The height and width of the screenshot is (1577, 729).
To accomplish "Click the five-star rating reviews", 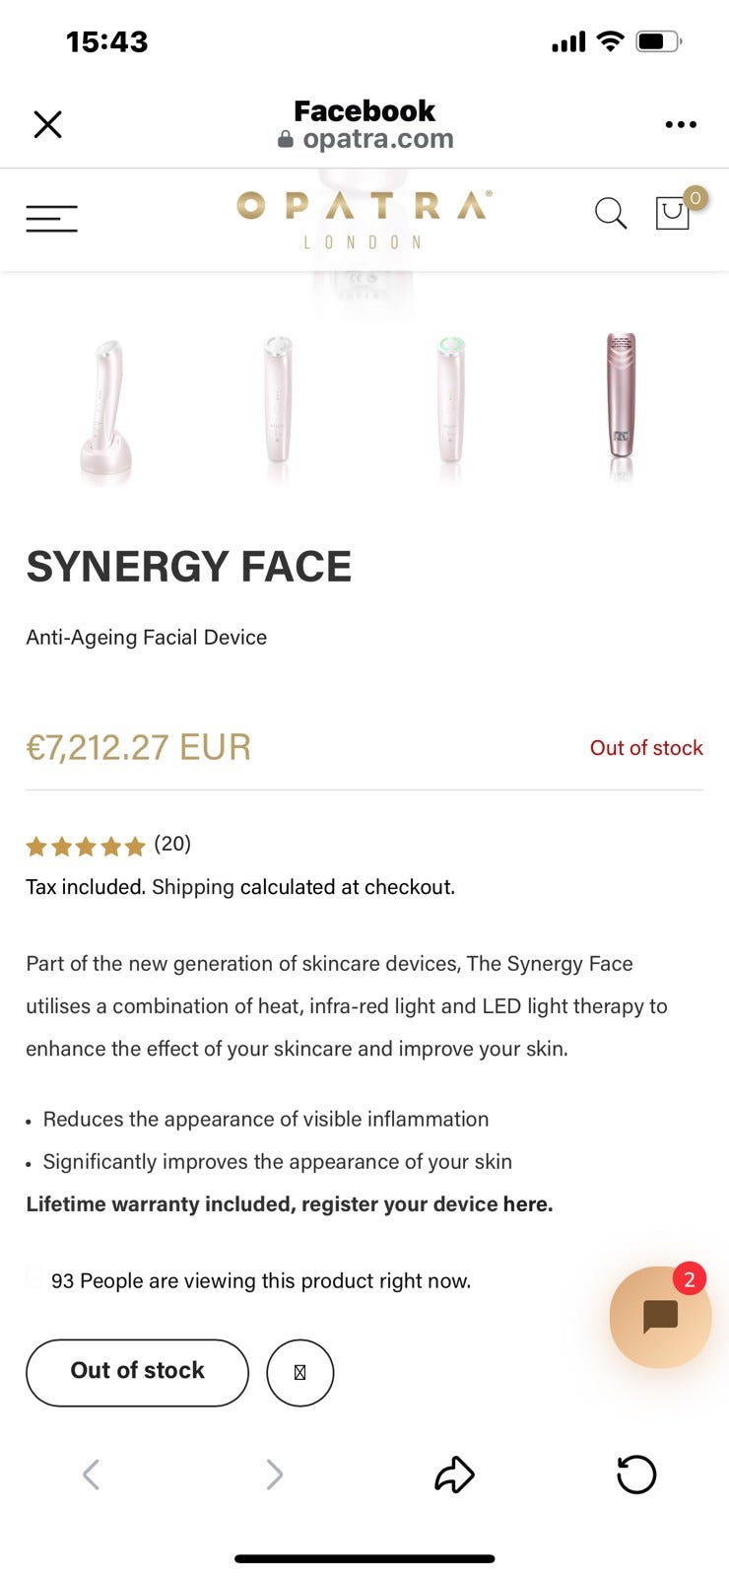I will (x=108, y=845).
